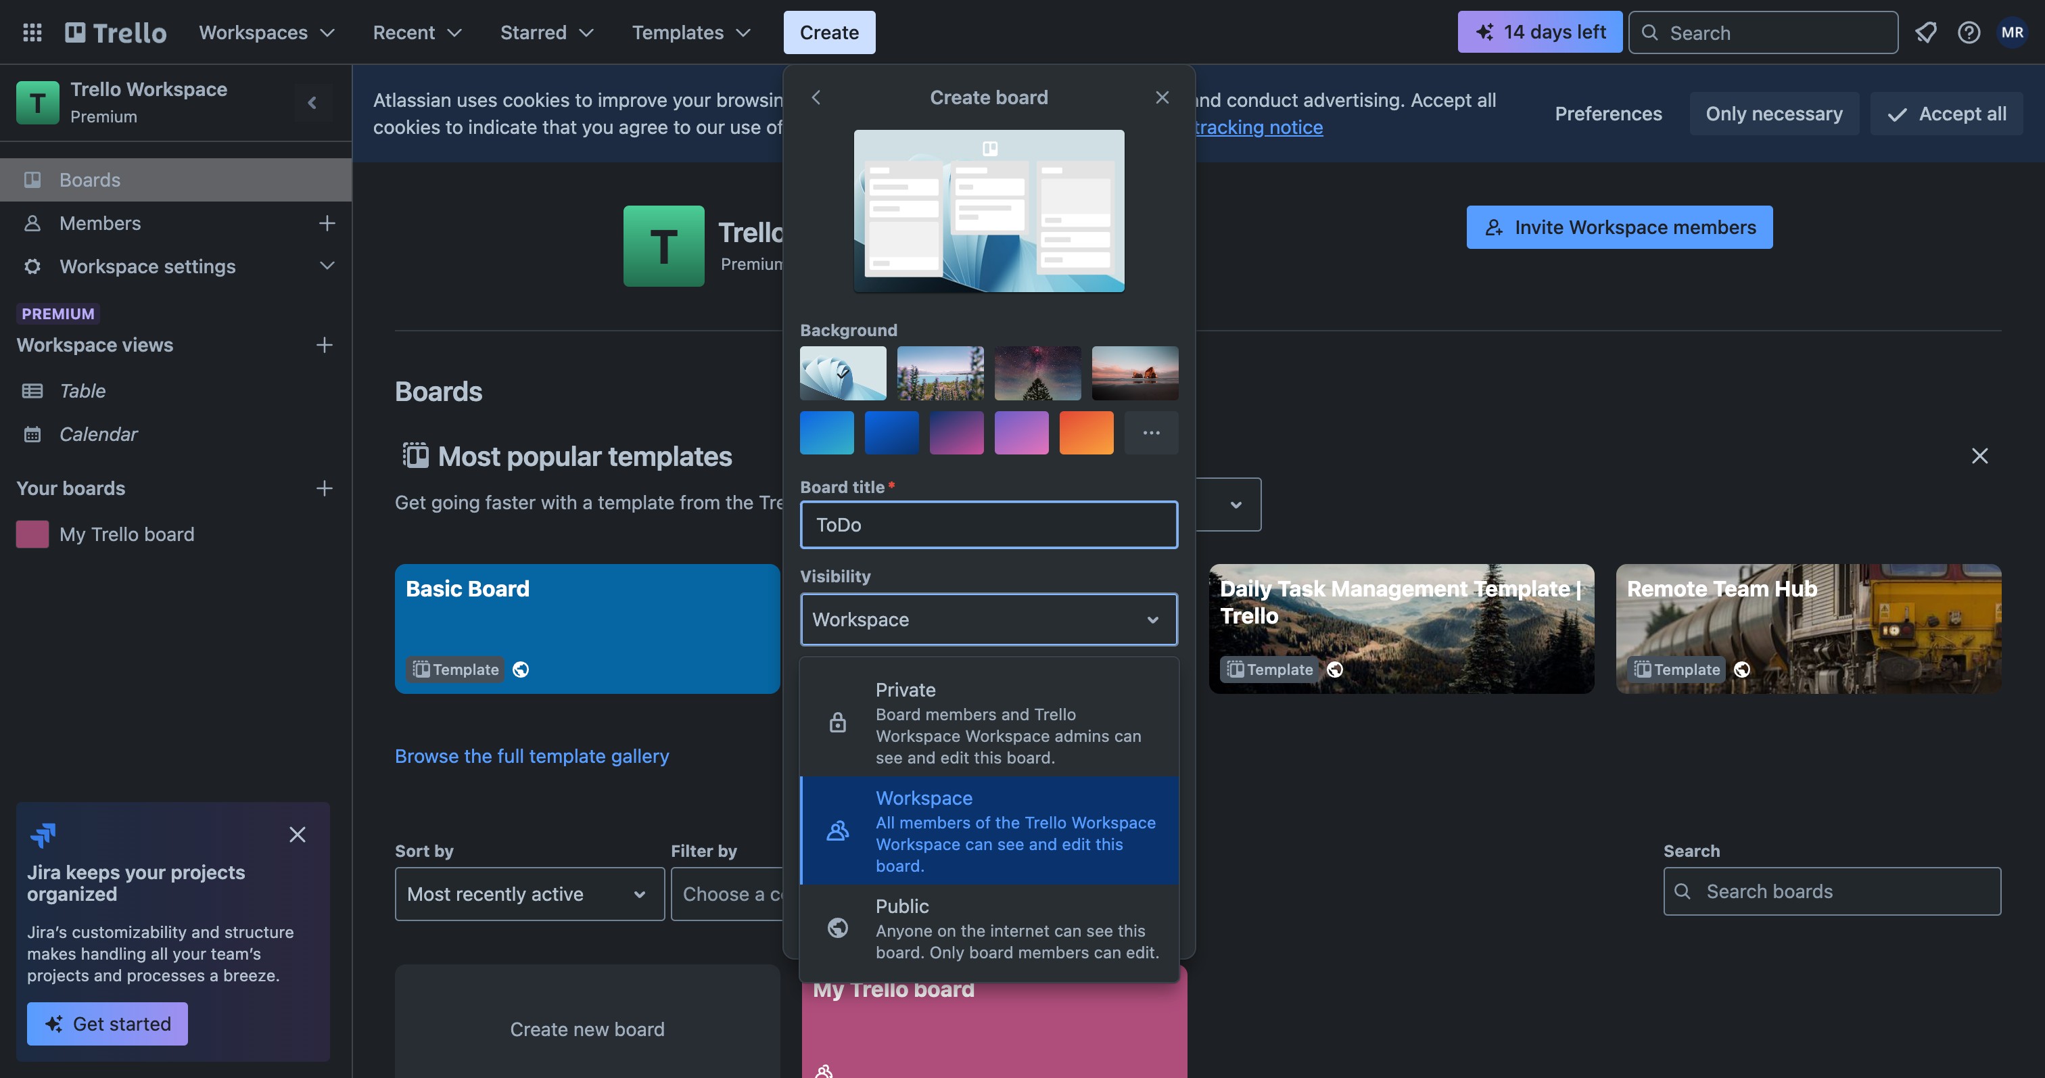
Task: Select the Private visibility option
Action: [989, 722]
